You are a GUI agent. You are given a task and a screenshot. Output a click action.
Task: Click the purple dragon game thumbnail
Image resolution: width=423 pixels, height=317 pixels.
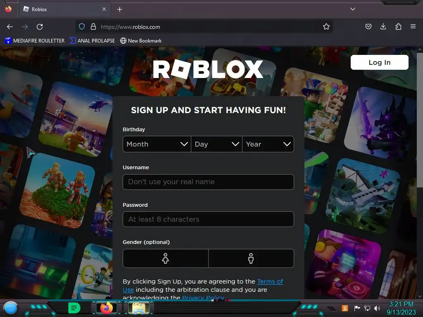tap(380, 124)
